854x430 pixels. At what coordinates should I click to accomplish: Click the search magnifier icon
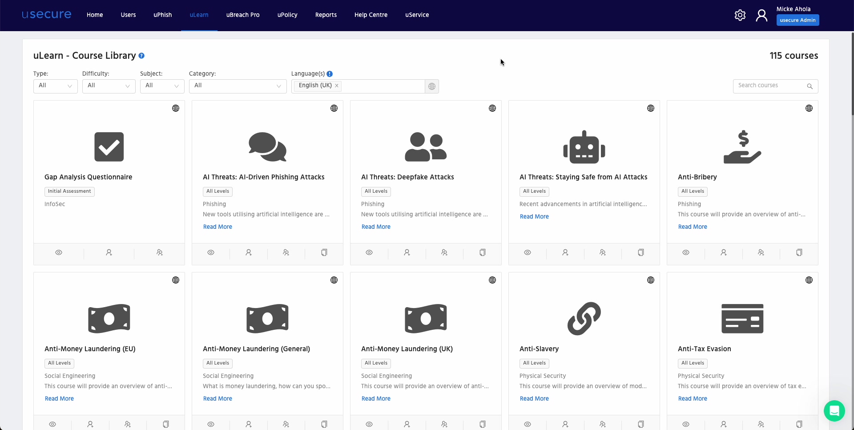pos(810,86)
